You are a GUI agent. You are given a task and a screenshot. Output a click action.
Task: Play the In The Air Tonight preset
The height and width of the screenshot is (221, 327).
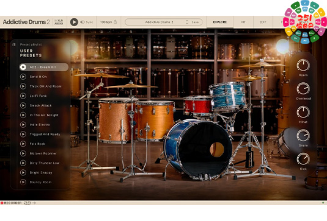(23, 115)
